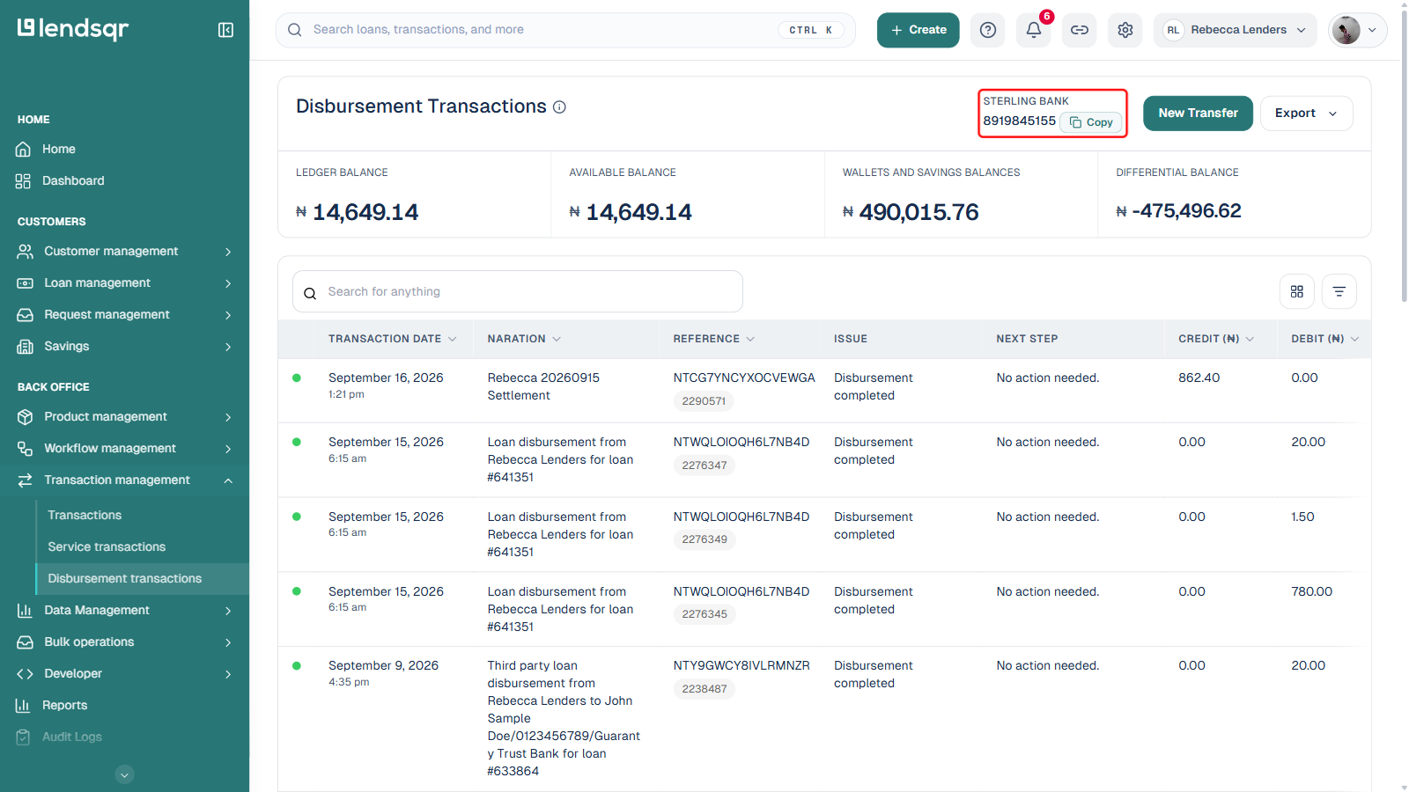Click the Request management inbox icon

[x=25, y=315]
